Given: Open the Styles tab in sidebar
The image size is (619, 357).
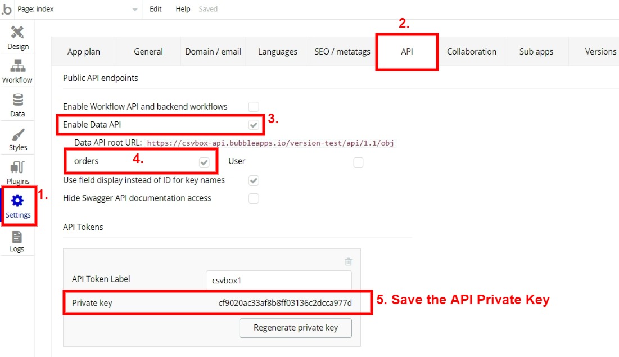Looking at the screenshot, I should click(x=18, y=139).
